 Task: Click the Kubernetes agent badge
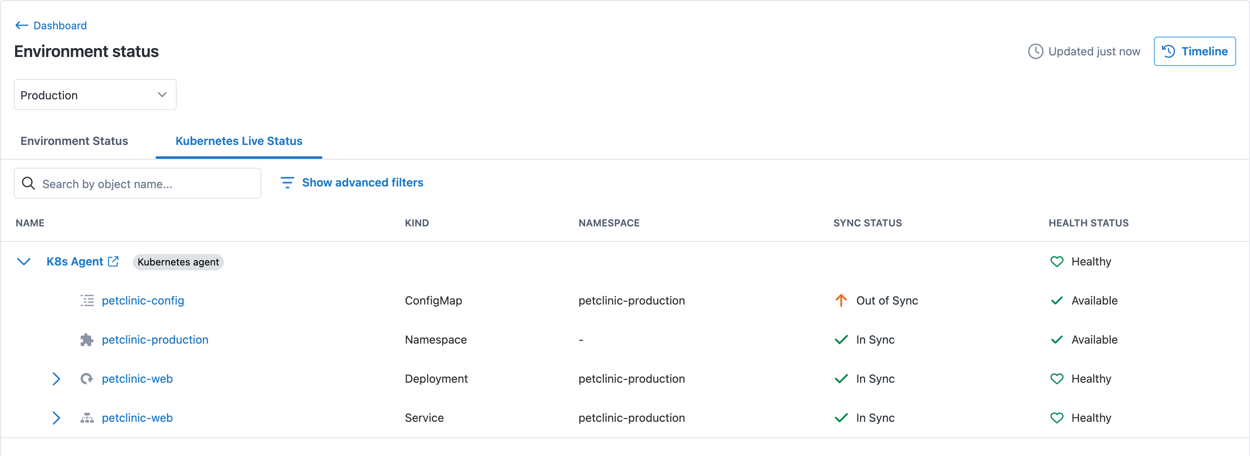(178, 262)
